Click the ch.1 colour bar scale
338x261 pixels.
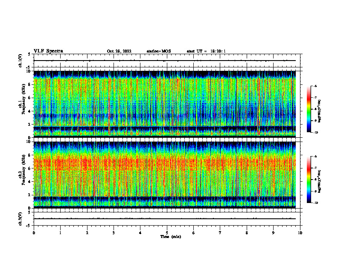pyautogui.click(x=309, y=109)
